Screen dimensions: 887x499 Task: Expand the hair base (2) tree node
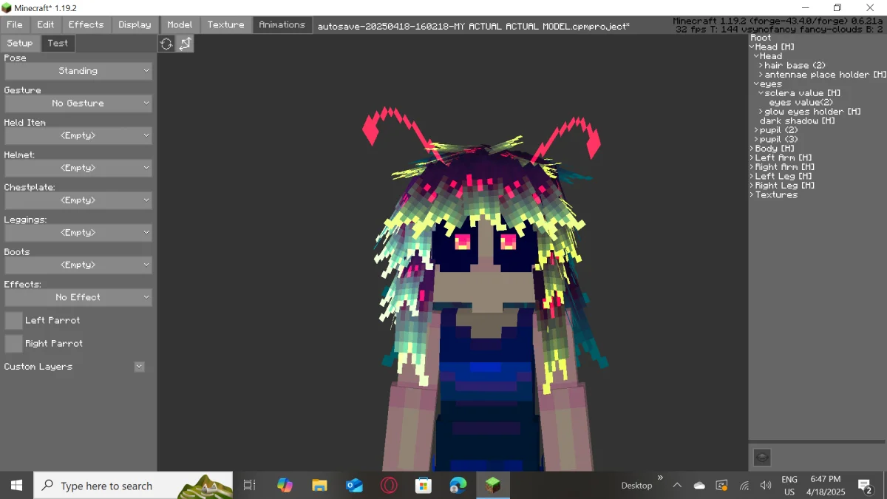tap(761, 65)
